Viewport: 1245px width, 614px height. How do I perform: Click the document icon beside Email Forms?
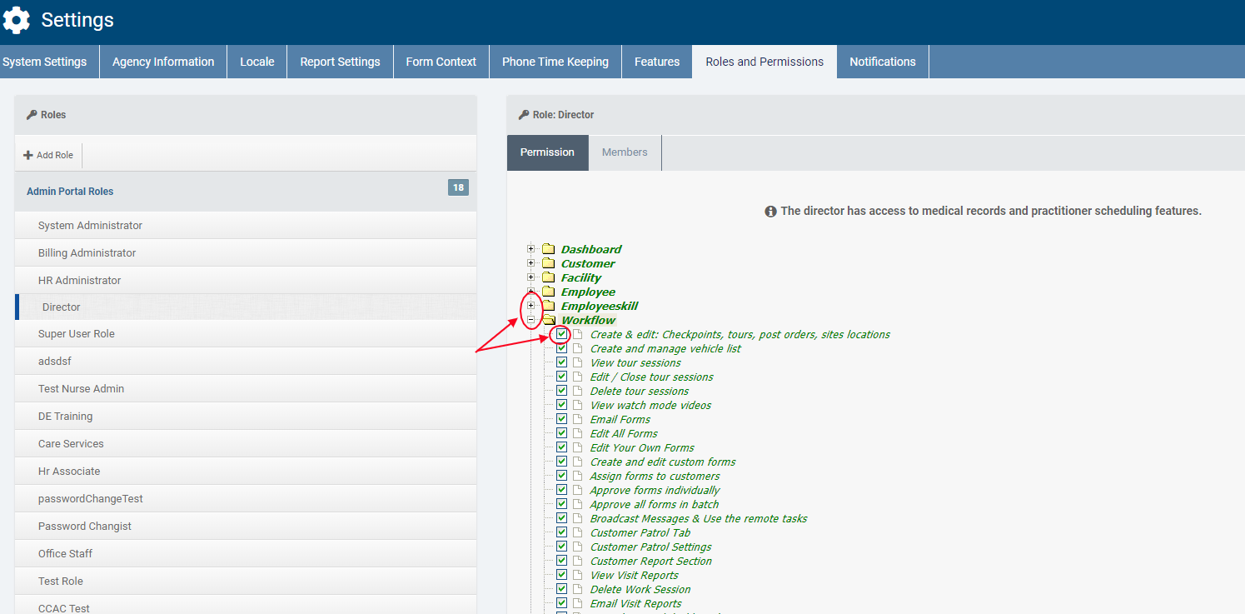pos(577,419)
